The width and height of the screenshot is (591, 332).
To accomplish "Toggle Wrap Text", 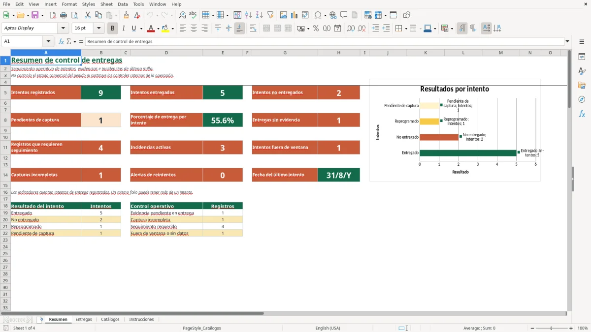I will click(x=253, y=29).
